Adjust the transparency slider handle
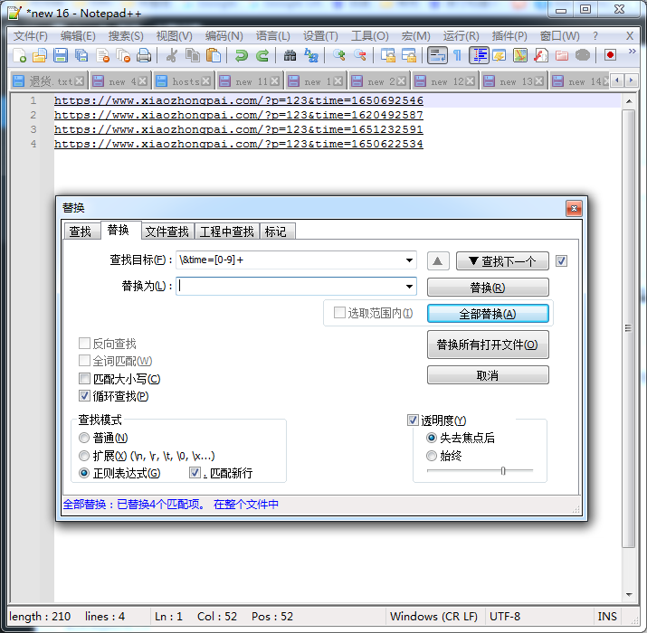The image size is (647, 633). [x=503, y=470]
